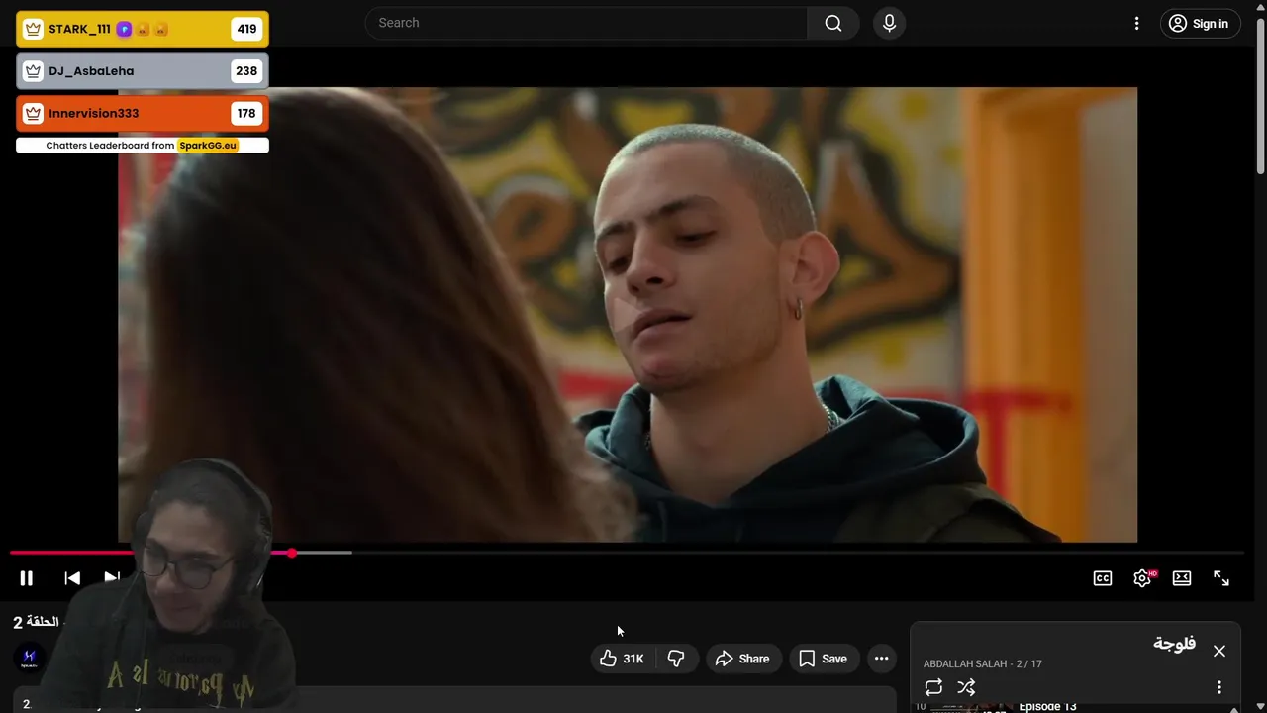Enter full screen mode
Screen dimensions: 1267x713
(1221, 578)
